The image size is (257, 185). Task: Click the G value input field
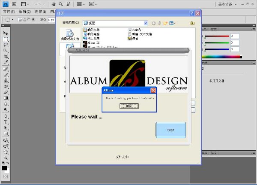click(235, 43)
